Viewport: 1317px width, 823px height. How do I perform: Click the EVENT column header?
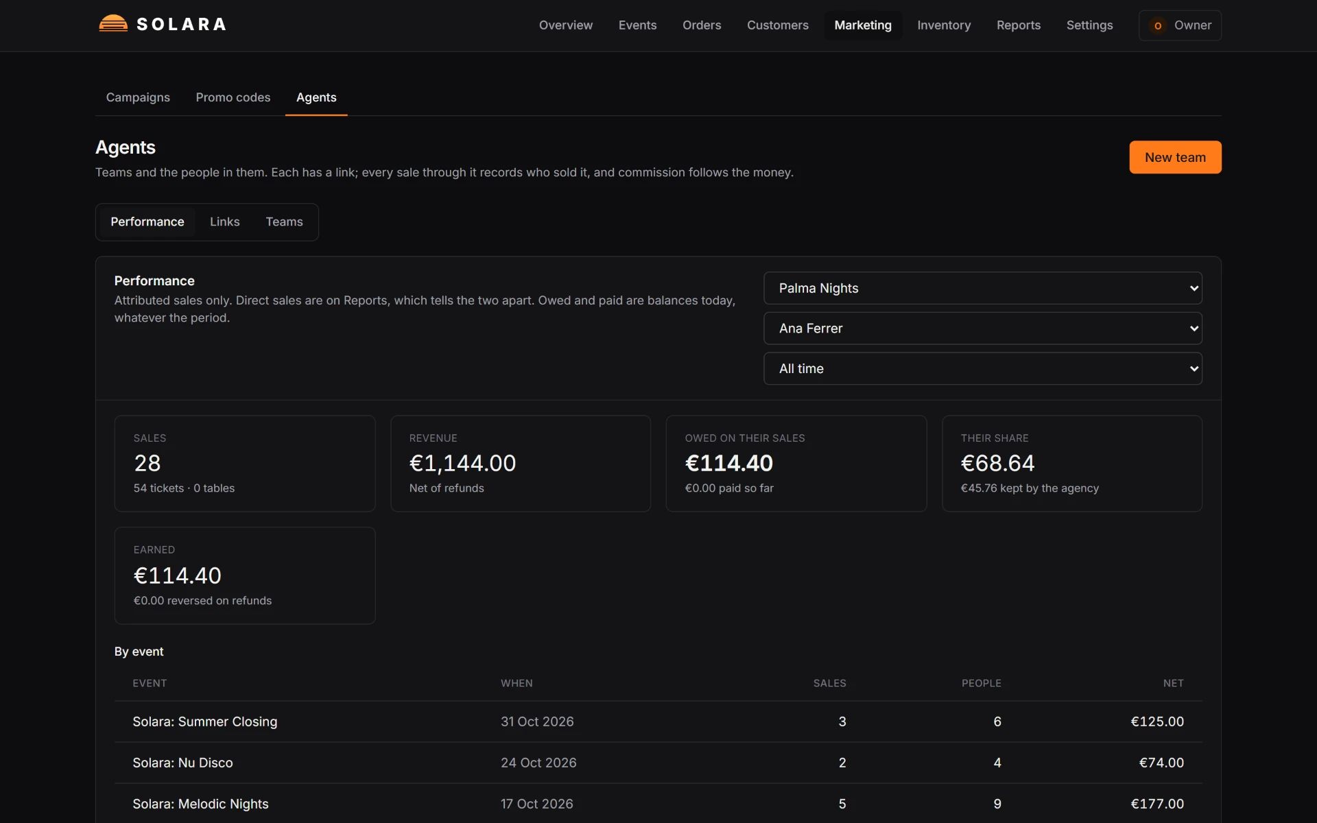(x=150, y=683)
